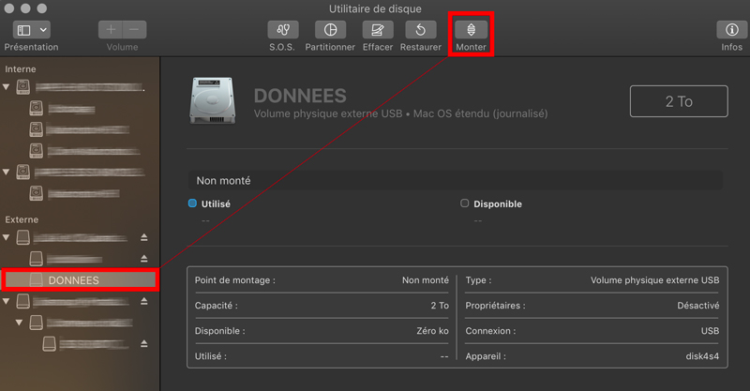Click the Restaurer restore icon
This screenshot has height=391, width=750.
pyautogui.click(x=421, y=30)
